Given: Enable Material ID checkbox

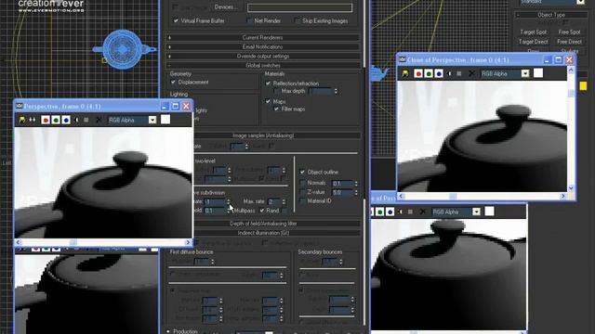Looking at the screenshot, I should 302,200.
